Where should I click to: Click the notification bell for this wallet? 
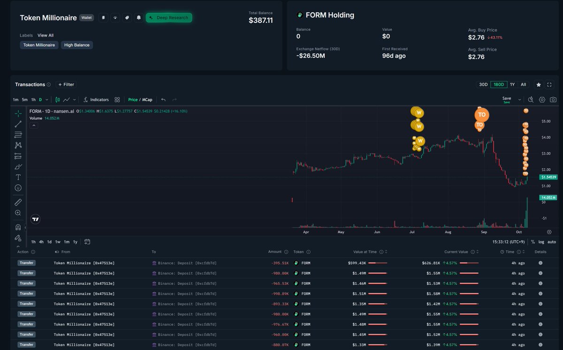138,17
